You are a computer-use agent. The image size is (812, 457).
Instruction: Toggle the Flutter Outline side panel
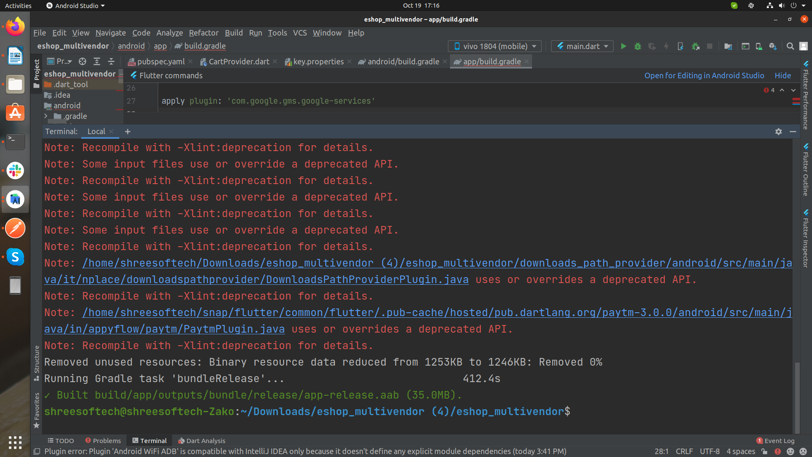(x=806, y=169)
